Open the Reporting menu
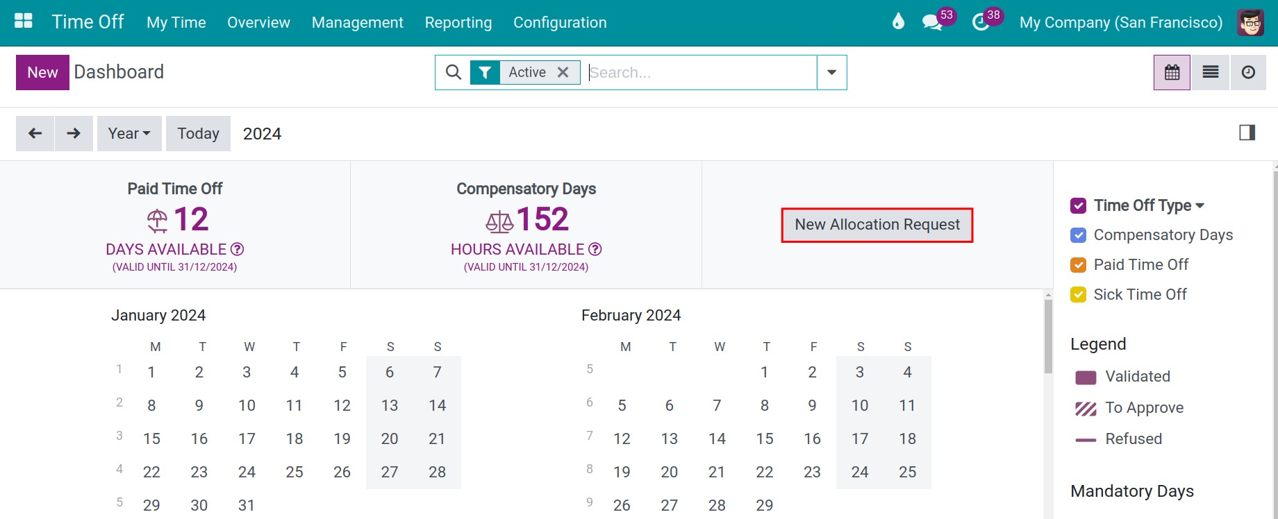Screen dimensions: 1278x519 (458, 22)
